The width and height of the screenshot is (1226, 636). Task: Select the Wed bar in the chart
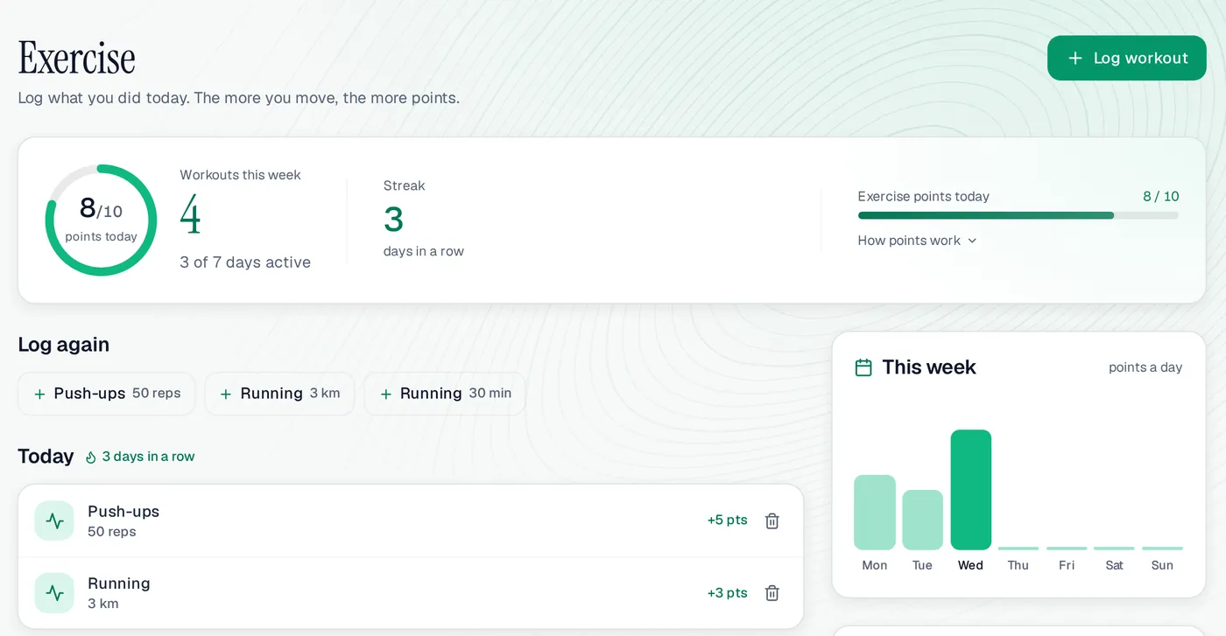[970, 490]
